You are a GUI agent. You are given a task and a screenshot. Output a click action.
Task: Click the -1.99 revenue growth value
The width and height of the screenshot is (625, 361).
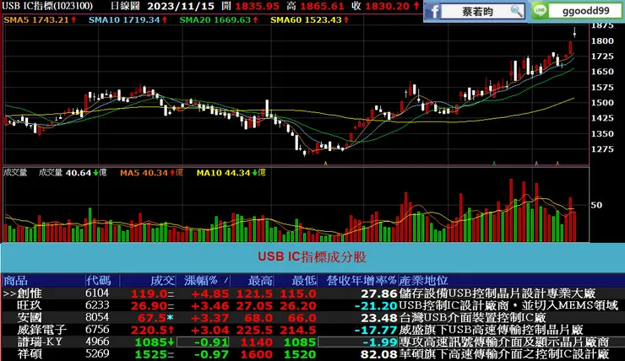(380, 342)
